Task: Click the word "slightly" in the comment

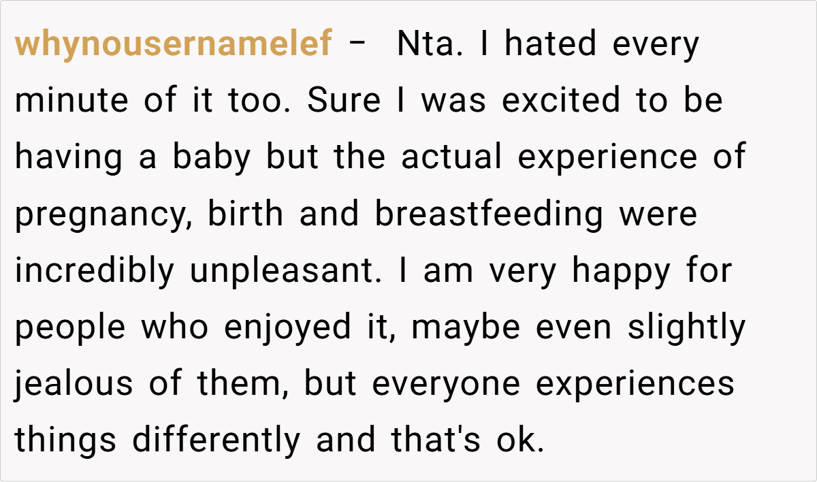Action: (686, 328)
